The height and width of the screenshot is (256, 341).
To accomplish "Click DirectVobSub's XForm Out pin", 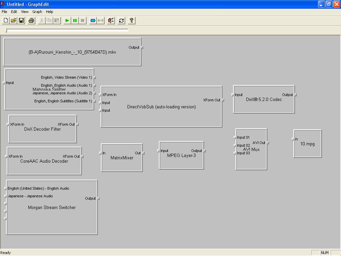I will 223,100.
